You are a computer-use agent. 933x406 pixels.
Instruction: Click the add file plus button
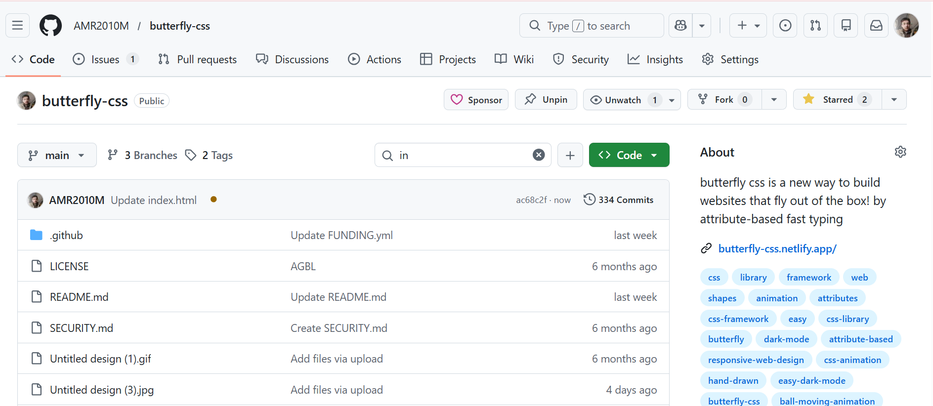570,155
